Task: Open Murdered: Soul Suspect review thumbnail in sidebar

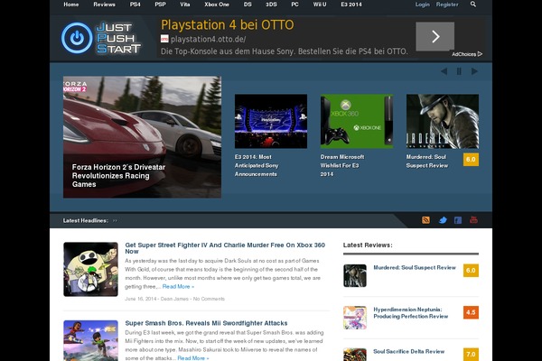Action: (x=355, y=275)
